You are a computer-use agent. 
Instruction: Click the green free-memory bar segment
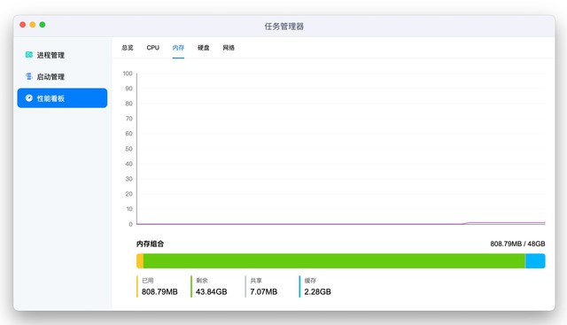334,261
